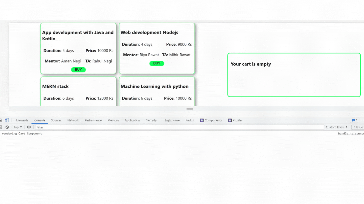This screenshot has width=364, height=204.
Task: Toggle the device toolbar icon
Action: (x=7, y=120)
